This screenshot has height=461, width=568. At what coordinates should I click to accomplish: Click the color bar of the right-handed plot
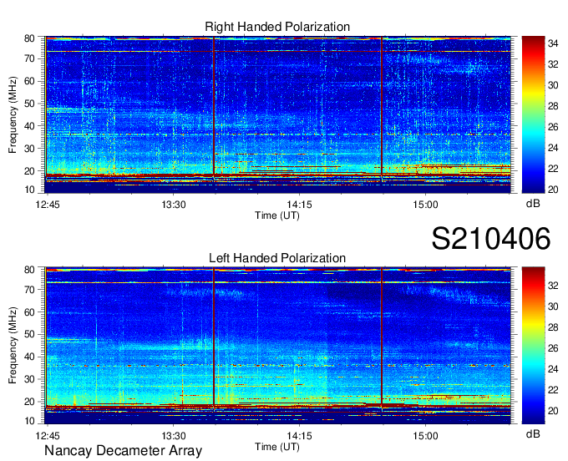click(533, 114)
